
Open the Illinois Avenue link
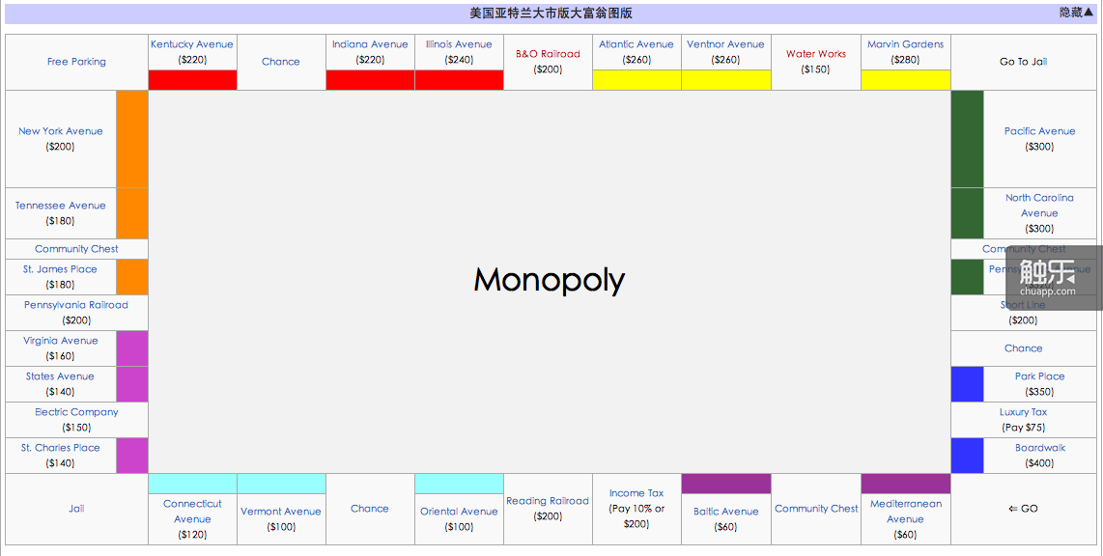460,44
